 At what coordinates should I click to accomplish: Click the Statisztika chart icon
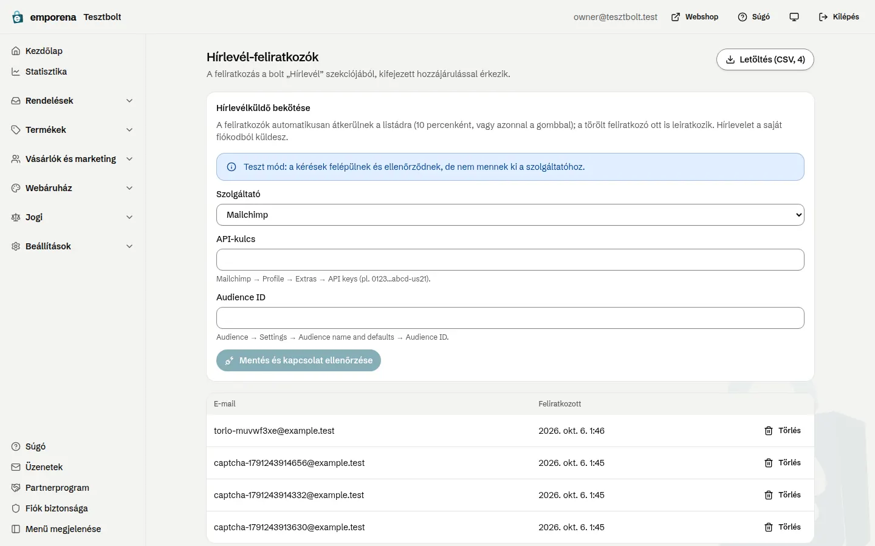coord(16,72)
